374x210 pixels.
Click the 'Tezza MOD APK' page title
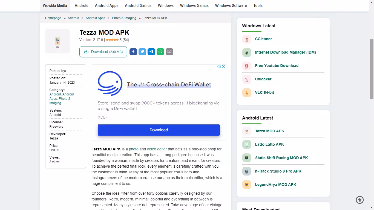104,33
